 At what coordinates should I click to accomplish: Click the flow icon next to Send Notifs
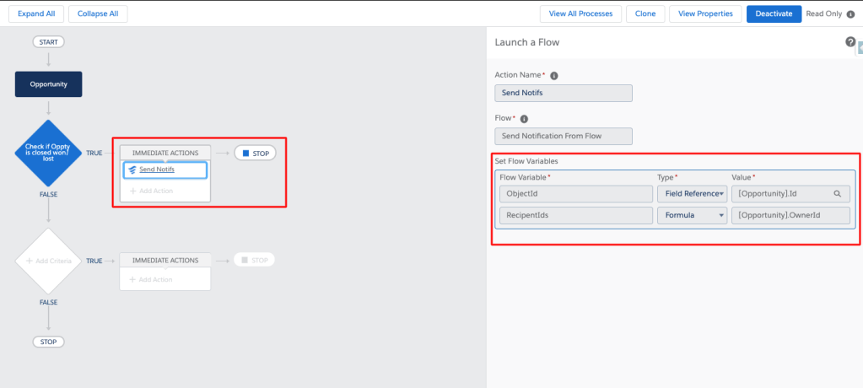point(132,170)
